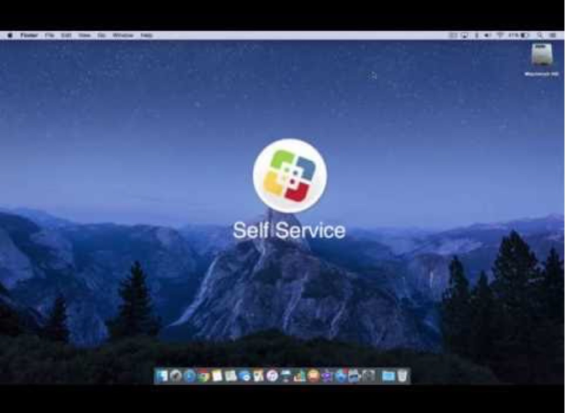Open the Trash in the Dock
The image size is (565, 413).
pos(403,376)
